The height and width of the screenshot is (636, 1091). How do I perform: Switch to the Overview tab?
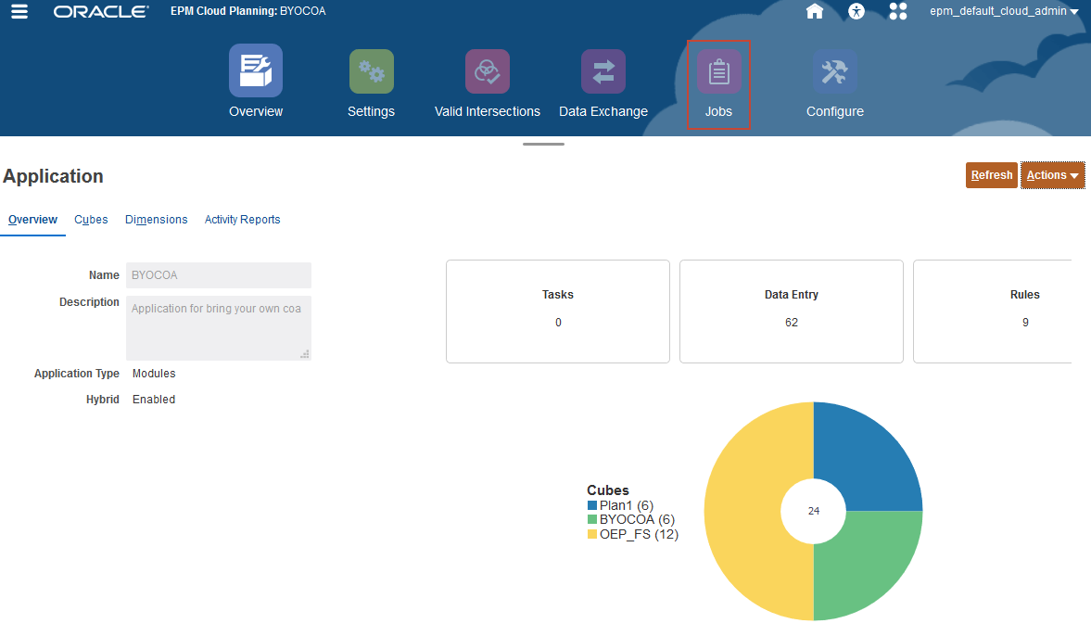coord(32,220)
